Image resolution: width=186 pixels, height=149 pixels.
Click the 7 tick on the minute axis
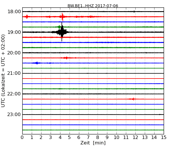pos(88,137)
